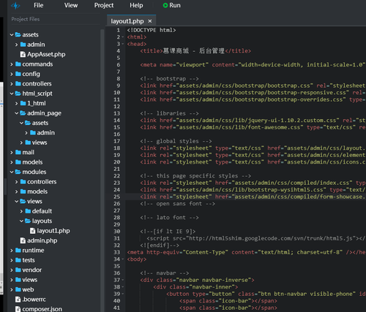This screenshot has width=366, height=312.
Task: Expand the config folder
Action: coord(12,74)
